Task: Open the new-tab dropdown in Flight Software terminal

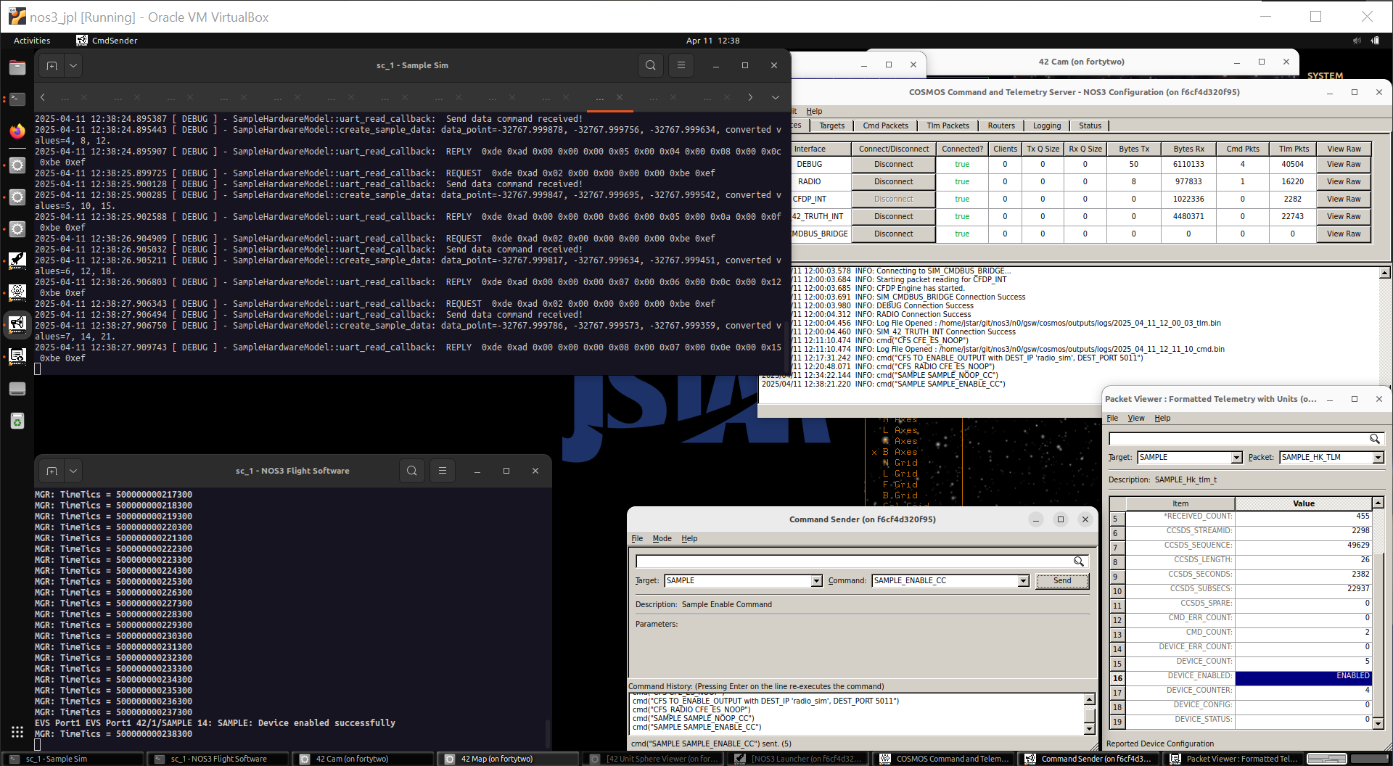Action: (73, 471)
